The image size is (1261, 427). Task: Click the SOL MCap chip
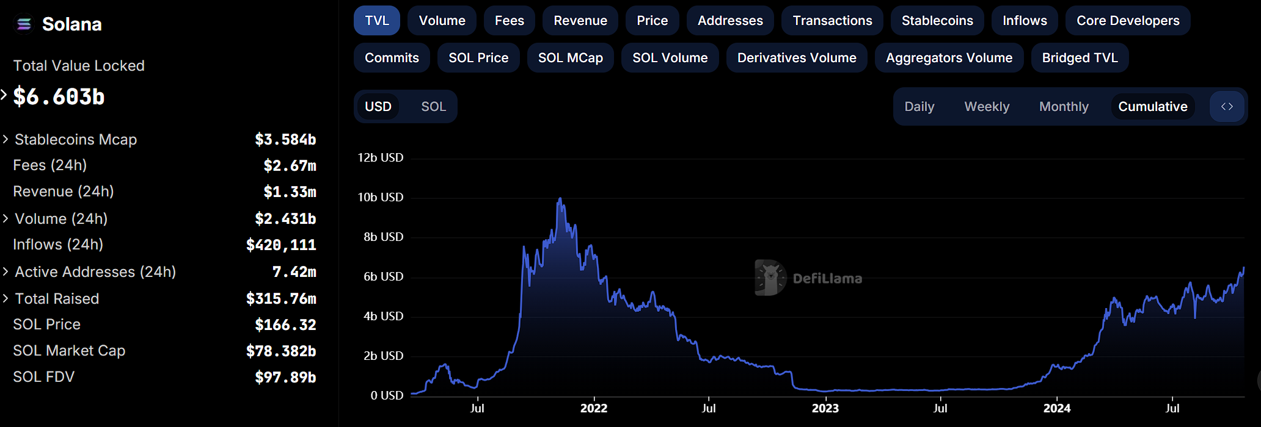pos(570,58)
